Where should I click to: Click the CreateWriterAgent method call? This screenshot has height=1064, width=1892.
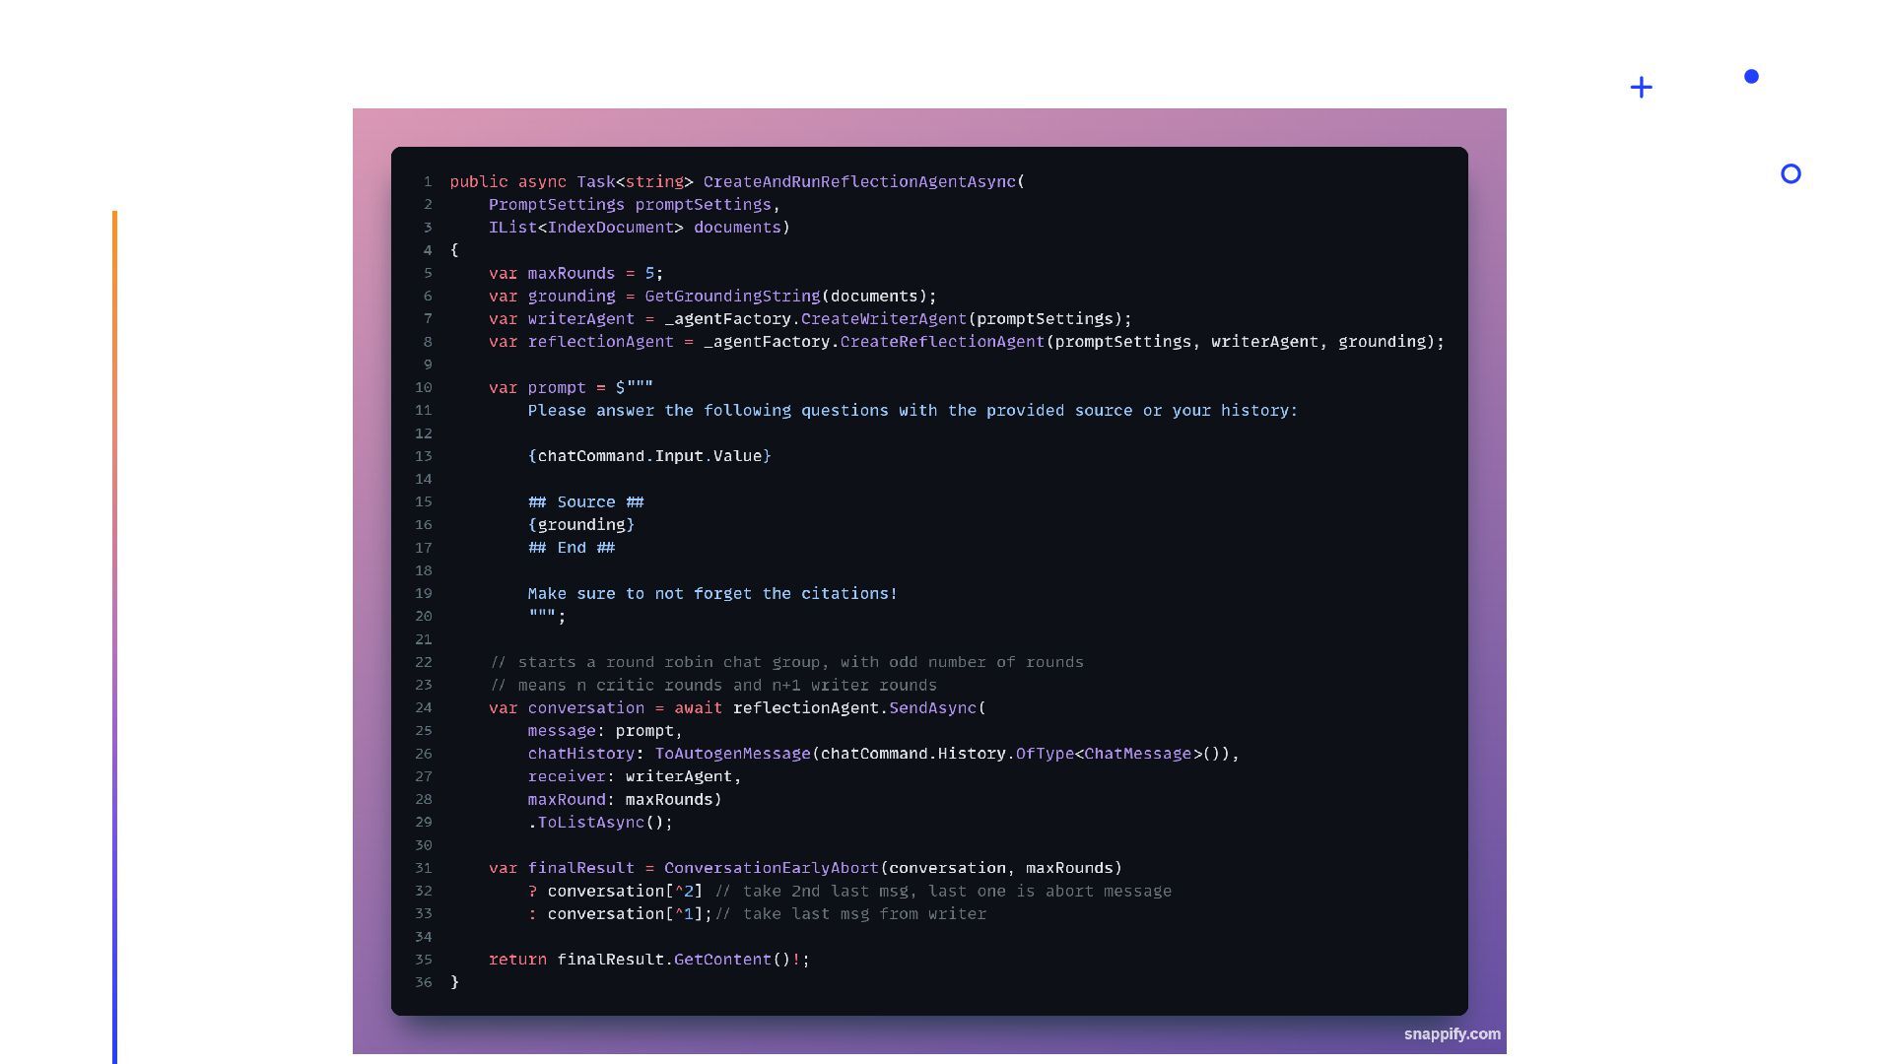click(884, 318)
